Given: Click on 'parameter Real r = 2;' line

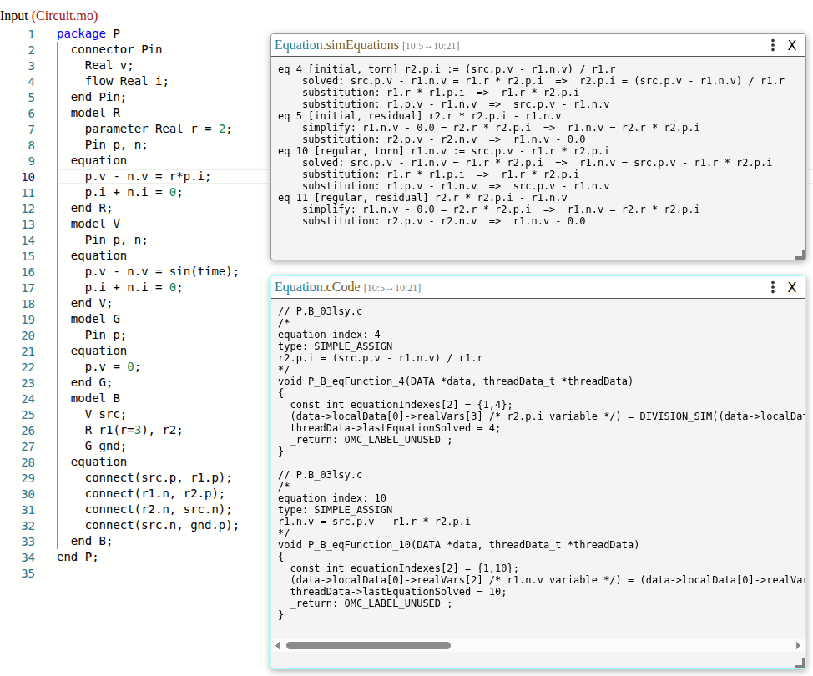Looking at the screenshot, I should click(158, 129).
